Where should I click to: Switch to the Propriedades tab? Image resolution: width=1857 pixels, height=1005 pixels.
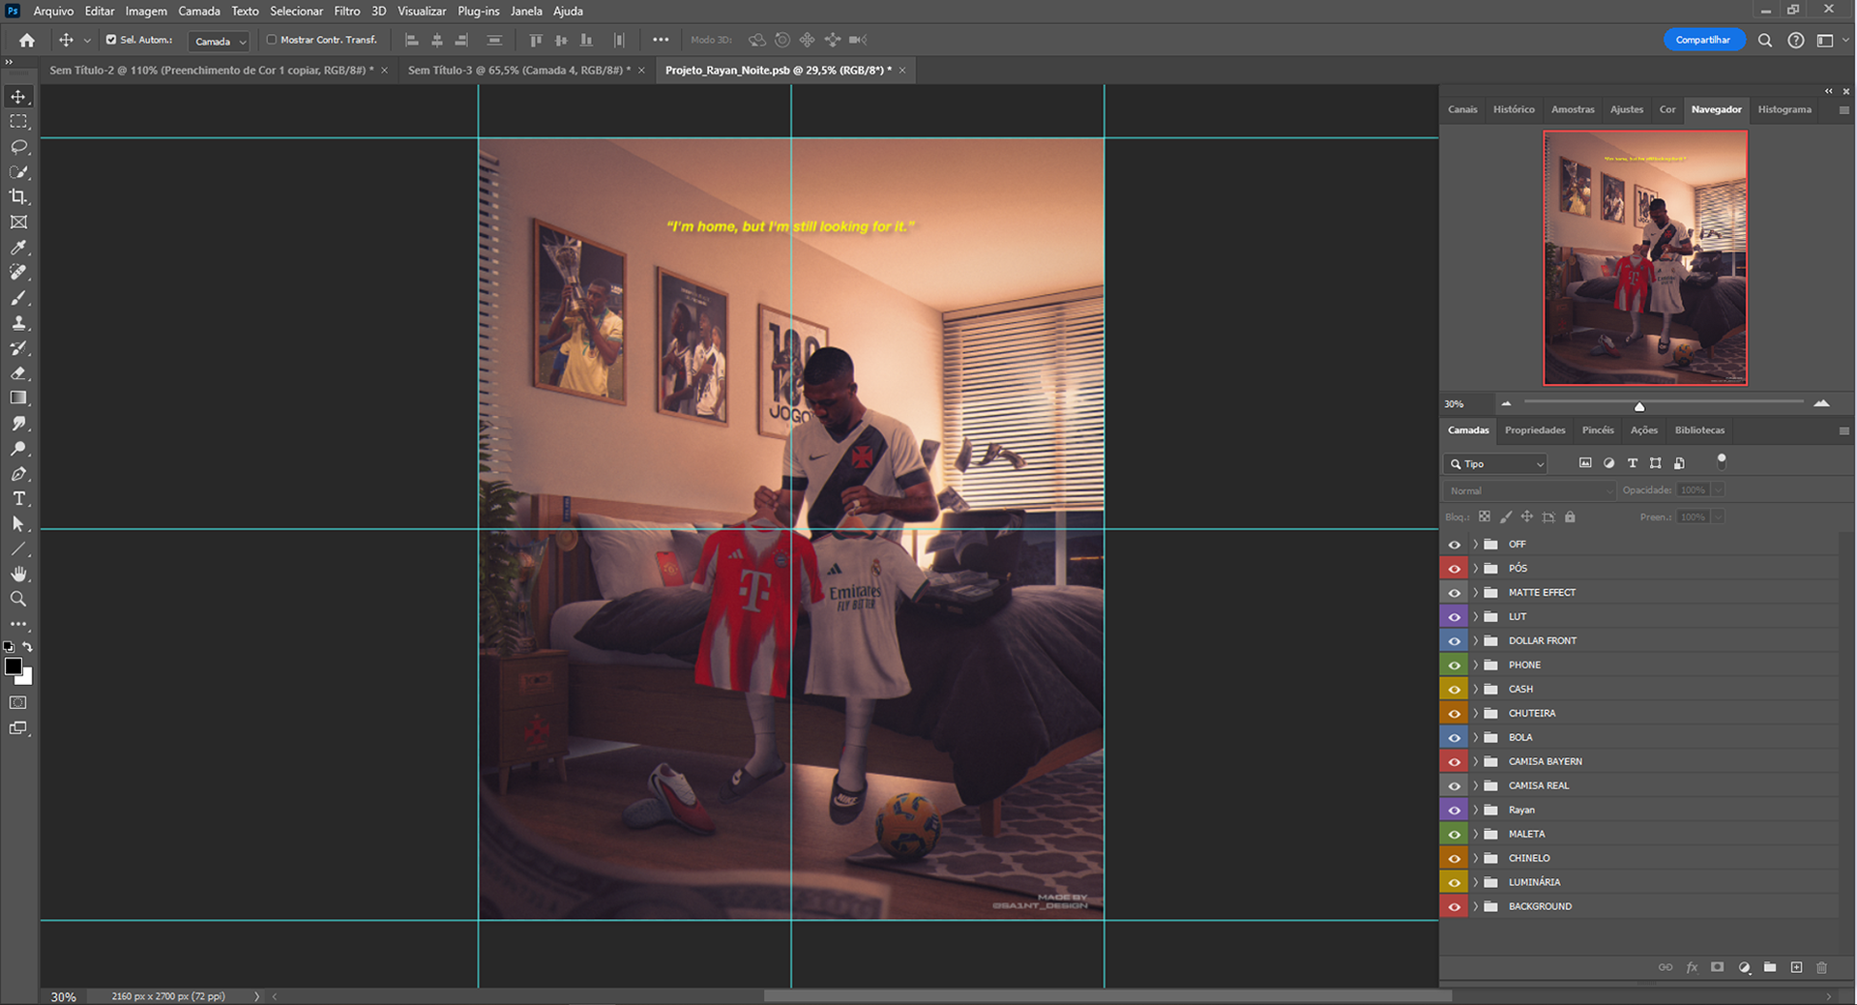(1535, 430)
